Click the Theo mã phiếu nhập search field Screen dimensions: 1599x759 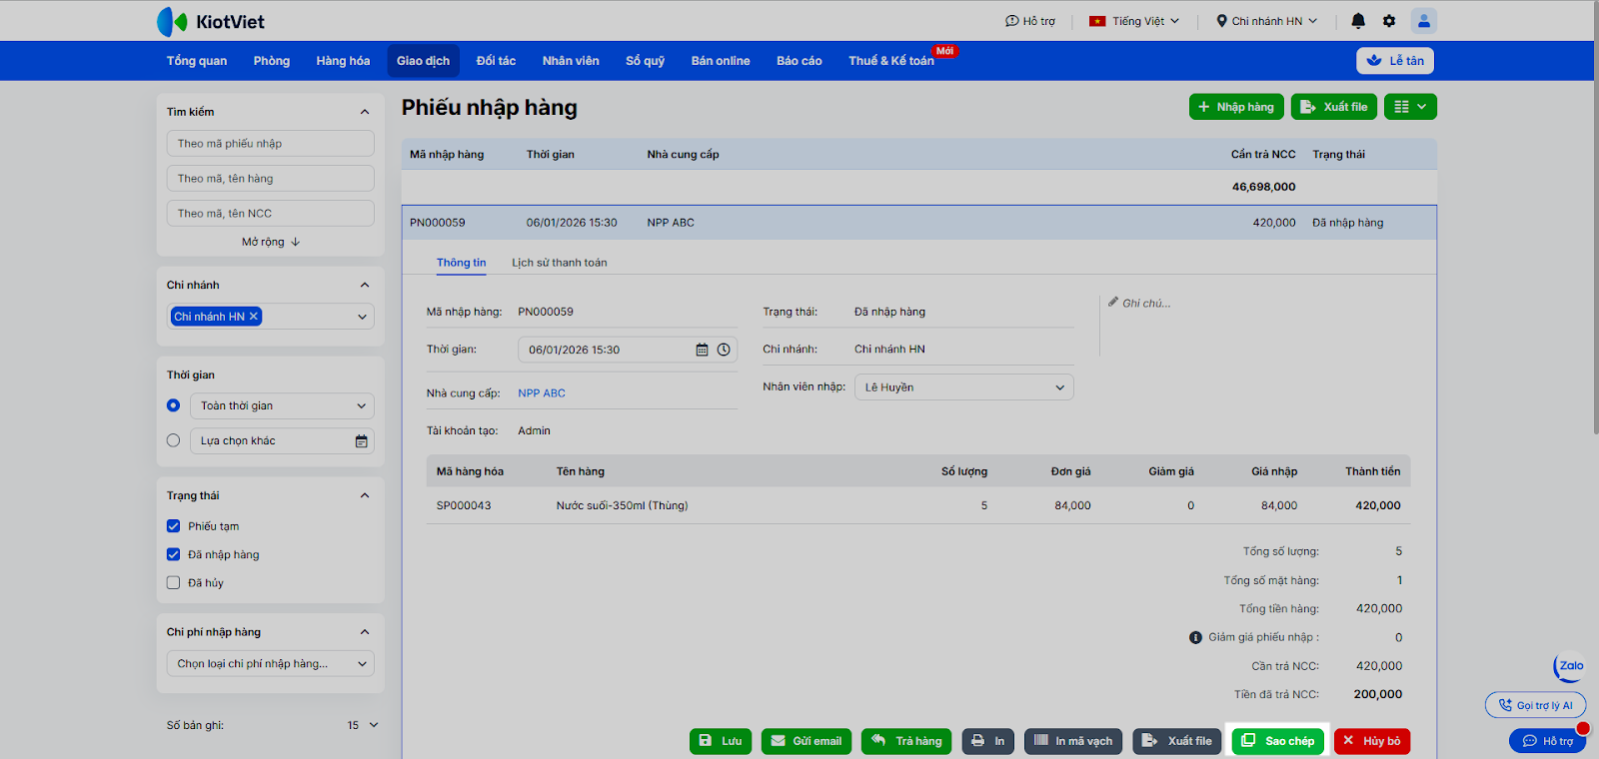271,144
